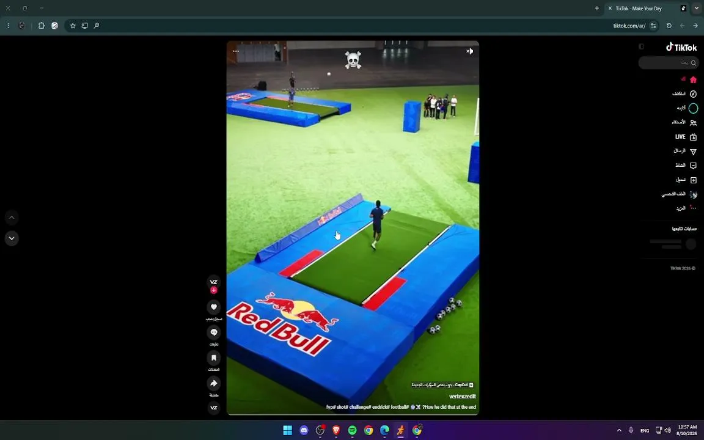Open the CapCut effects banner link

tap(442, 385)
